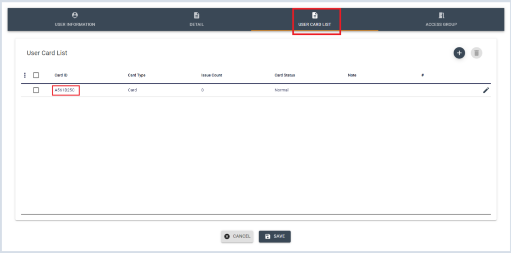Click the person icon above User Information

[75, 15]
